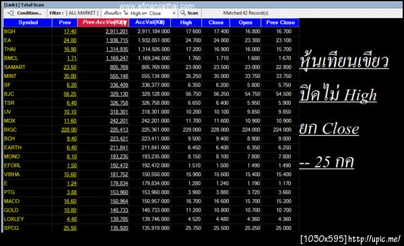Click the Condition tree icon
The height and width of the screenshot is (246, 404).
point(11,13)
